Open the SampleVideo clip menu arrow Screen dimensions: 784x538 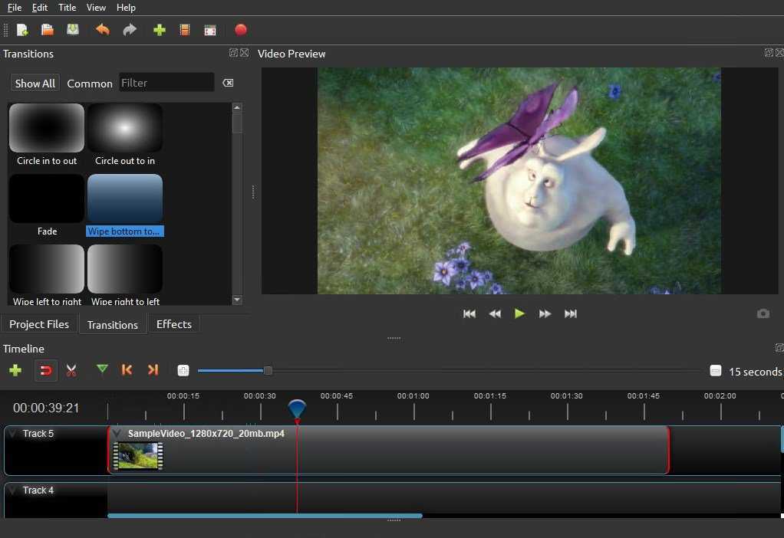[x=117, y=433]
